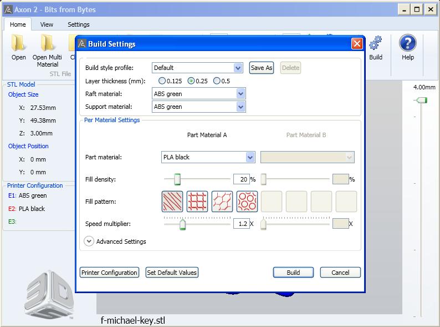Open Part material A dropdown showing PLA black
This screenshot has height=327, width=440.
pos(208,157)
